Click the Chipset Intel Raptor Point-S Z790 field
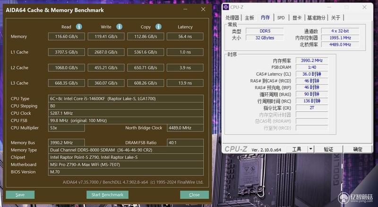The height and width of the screenshot is (207, 378). tap(126, 157)
